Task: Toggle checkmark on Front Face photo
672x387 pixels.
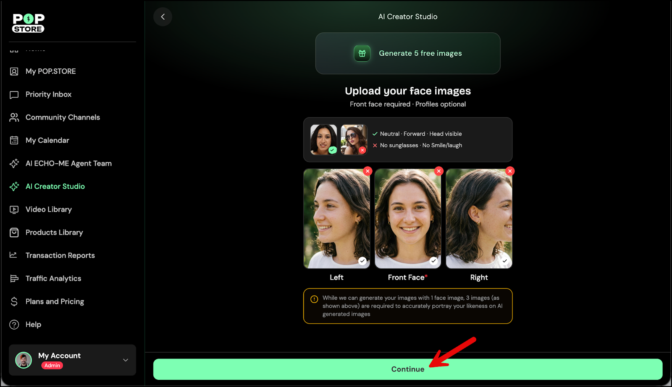Action: point(433,261)
